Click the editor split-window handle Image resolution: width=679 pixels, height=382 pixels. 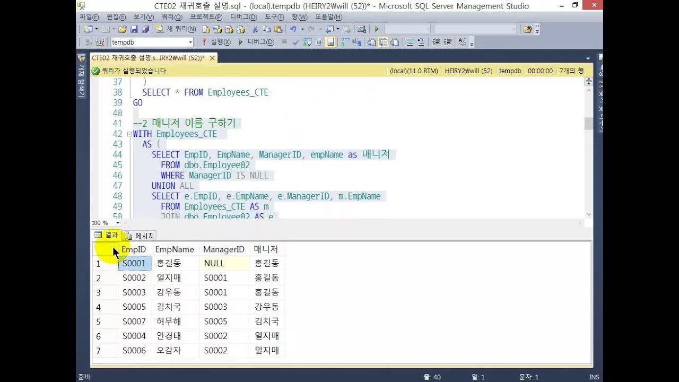coord(589,81)
